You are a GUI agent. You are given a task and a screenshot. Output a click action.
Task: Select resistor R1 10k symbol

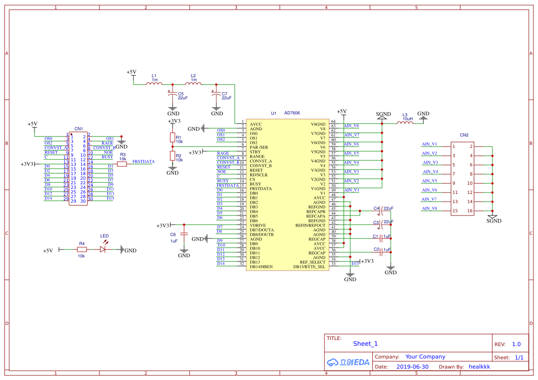(x=173, y=137)
